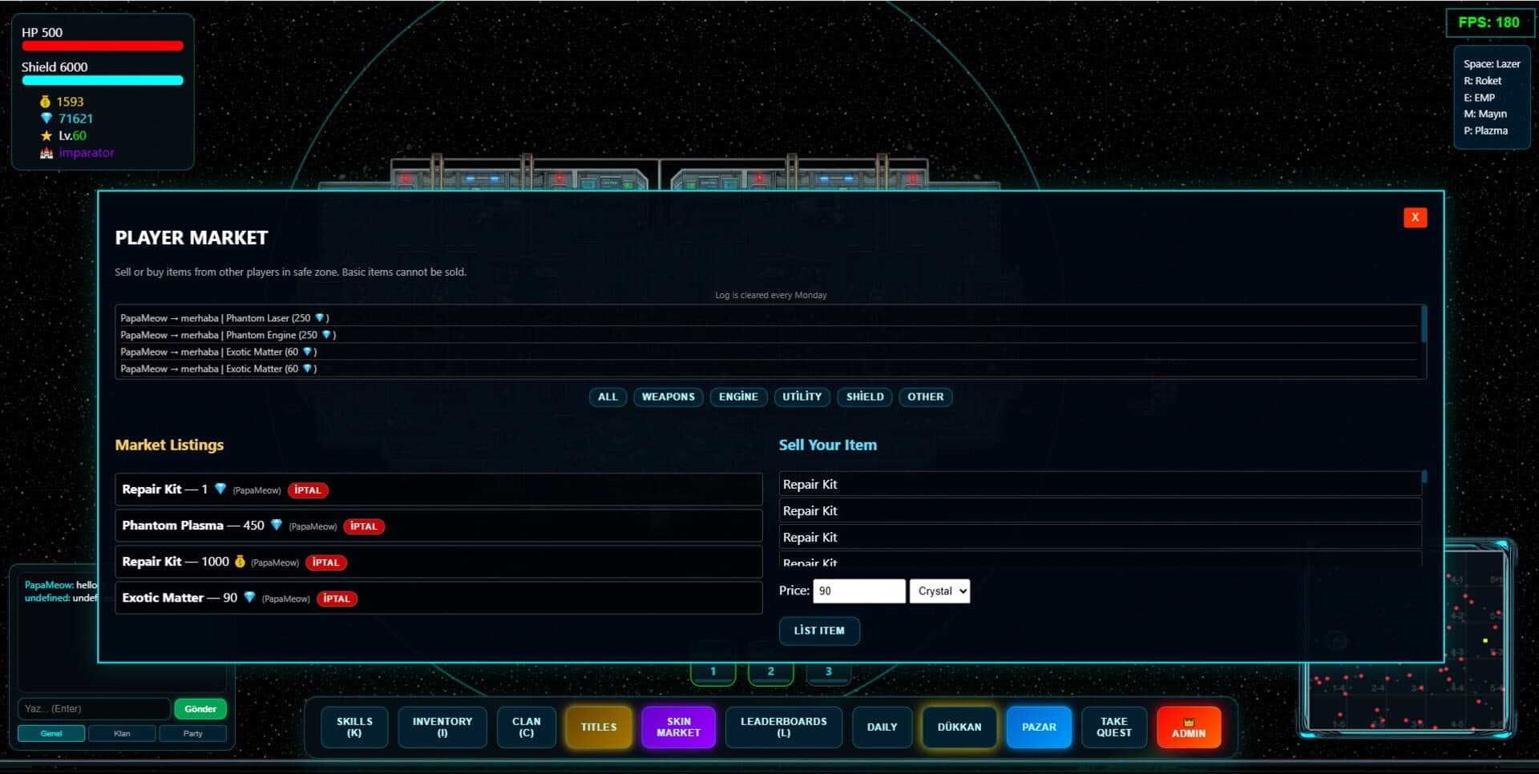The width and height of the screenshot is (1539, 774).
Task: Open the SKIN MARKET
Action: tap(678, 727)
